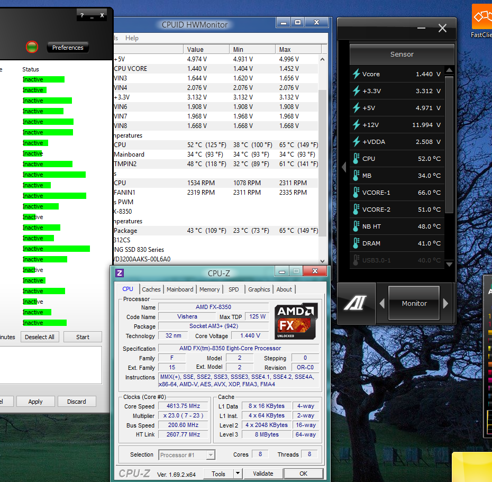Click the Deselect All button
The width and height of the screenshot is (492, 482).
coord(40,337)
